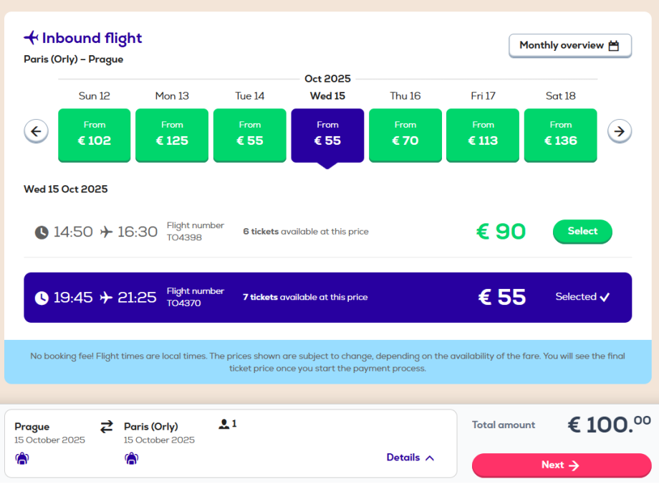Pick Thu 16 date at €70
This screenshot has height=492, width=659.
405,135
